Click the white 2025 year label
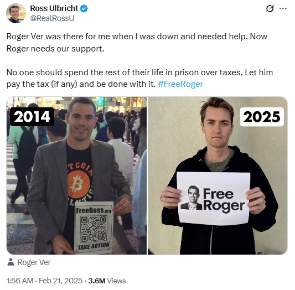295x290 pixels. tap(262, 117)
